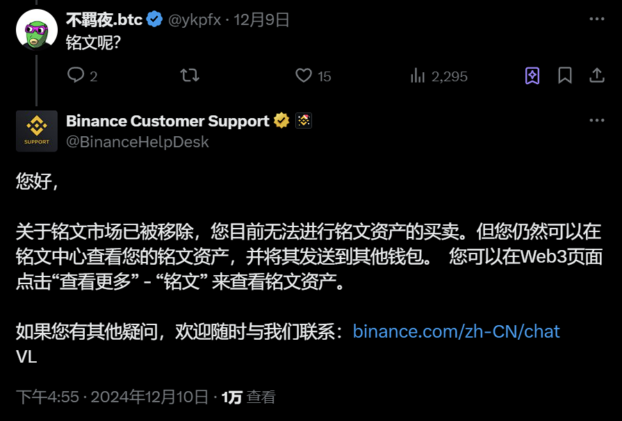622x421 pixels.
Task: Click Binance's gold verified checkmark
Action: pyautogui.click(x=281, y=121)
